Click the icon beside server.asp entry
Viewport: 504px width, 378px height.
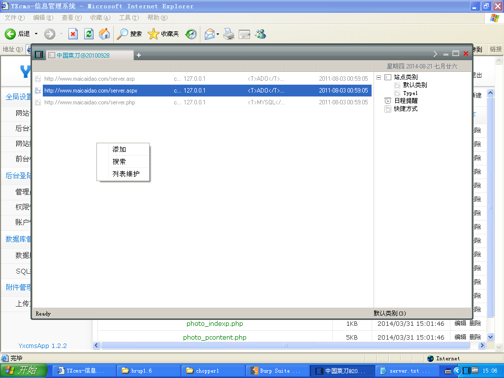point(38,79)
